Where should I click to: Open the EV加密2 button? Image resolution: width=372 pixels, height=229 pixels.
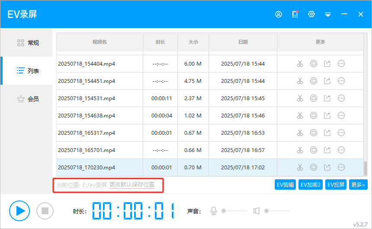pyautogui.click(x=311, y=184)
